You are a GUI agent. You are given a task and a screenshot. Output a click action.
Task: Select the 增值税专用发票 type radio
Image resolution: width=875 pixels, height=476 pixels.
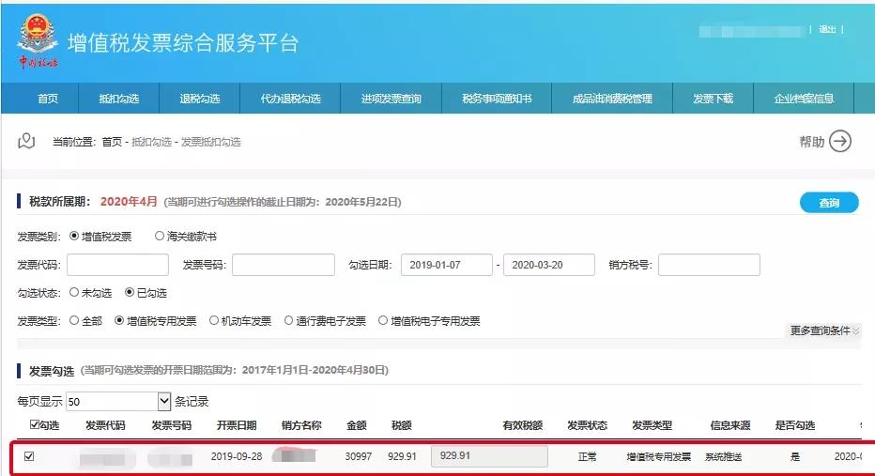coord(119,321)
